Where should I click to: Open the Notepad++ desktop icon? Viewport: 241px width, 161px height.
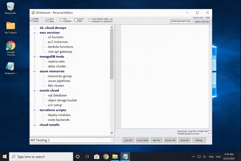click(11, 67)
